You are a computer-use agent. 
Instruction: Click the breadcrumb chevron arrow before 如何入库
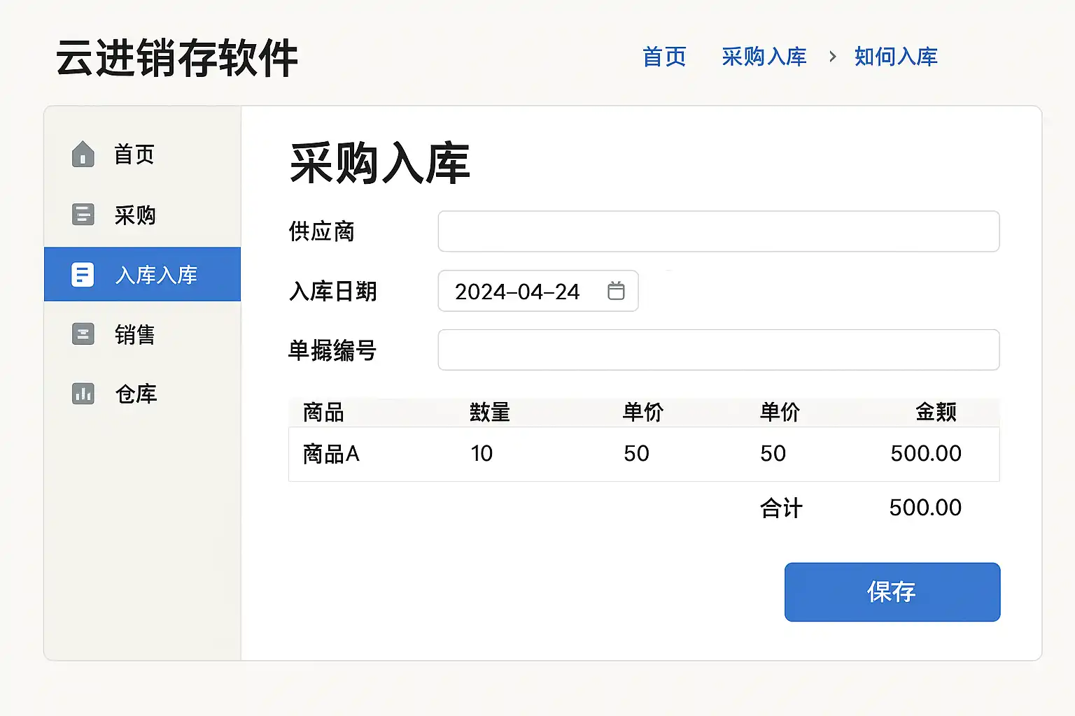point(832,57)
